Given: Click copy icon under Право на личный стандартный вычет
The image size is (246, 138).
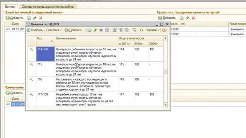Looking at the screenshot, I should click(29, 18).
